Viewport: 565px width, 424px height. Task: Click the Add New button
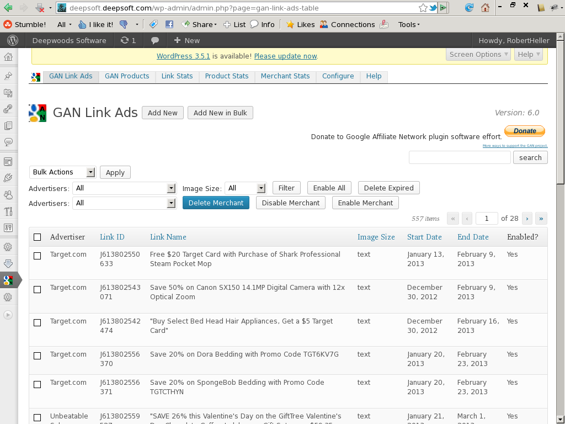[x=163, y=113]
